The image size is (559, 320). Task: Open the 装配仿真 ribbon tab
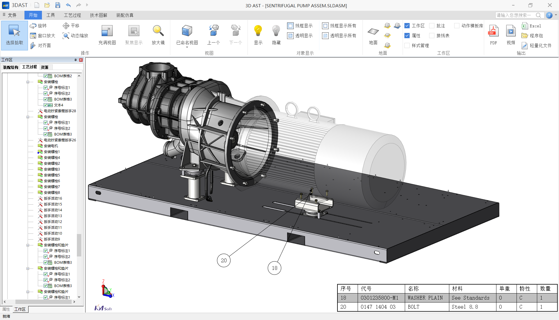(x=125, y=15)
